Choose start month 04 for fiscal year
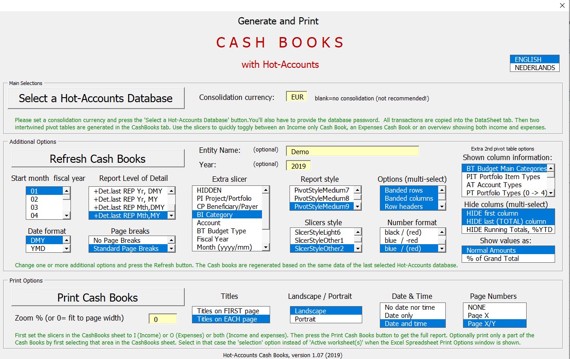This screenshot has width=570, height=359. [44, 215]
